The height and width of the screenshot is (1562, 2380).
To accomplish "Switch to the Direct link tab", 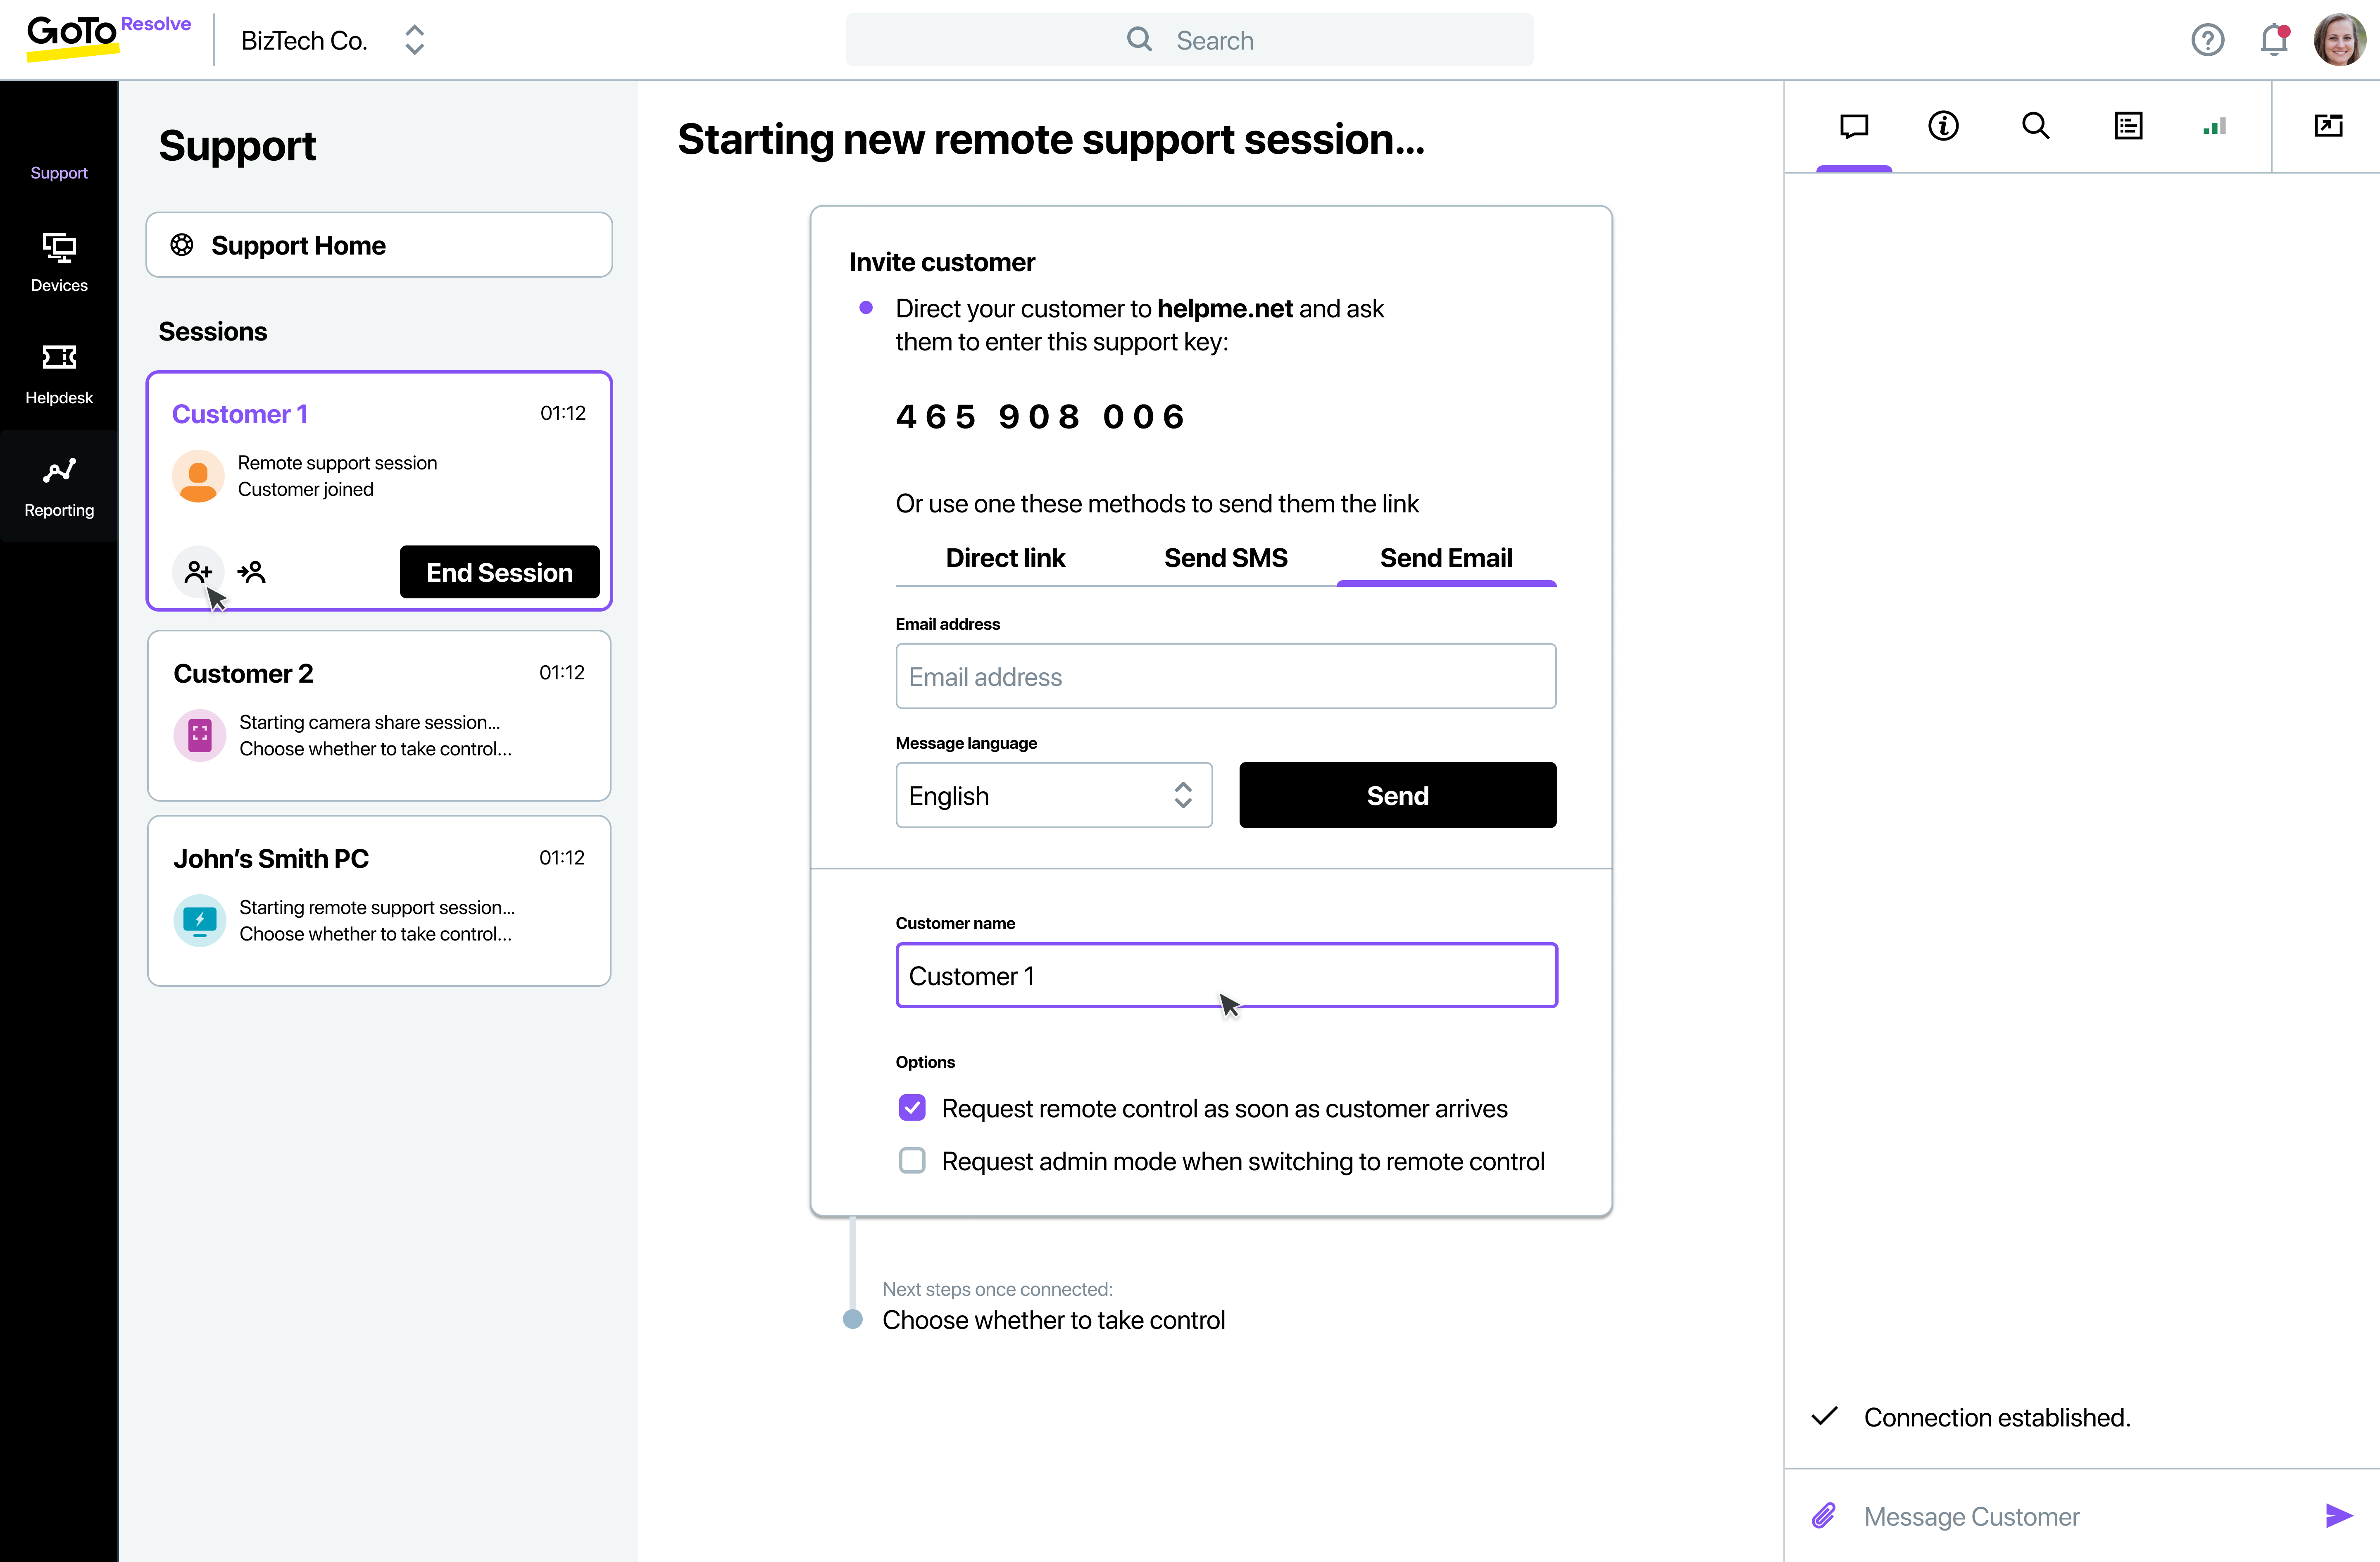I will [x=1005, y=558].
